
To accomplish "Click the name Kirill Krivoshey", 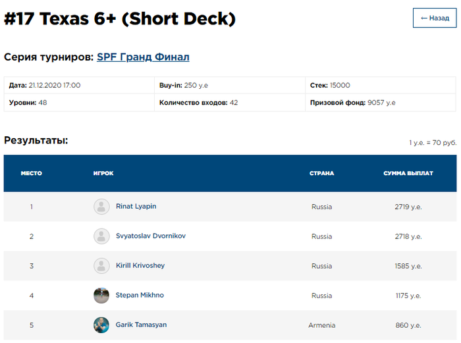I will [x=140, y=266].
